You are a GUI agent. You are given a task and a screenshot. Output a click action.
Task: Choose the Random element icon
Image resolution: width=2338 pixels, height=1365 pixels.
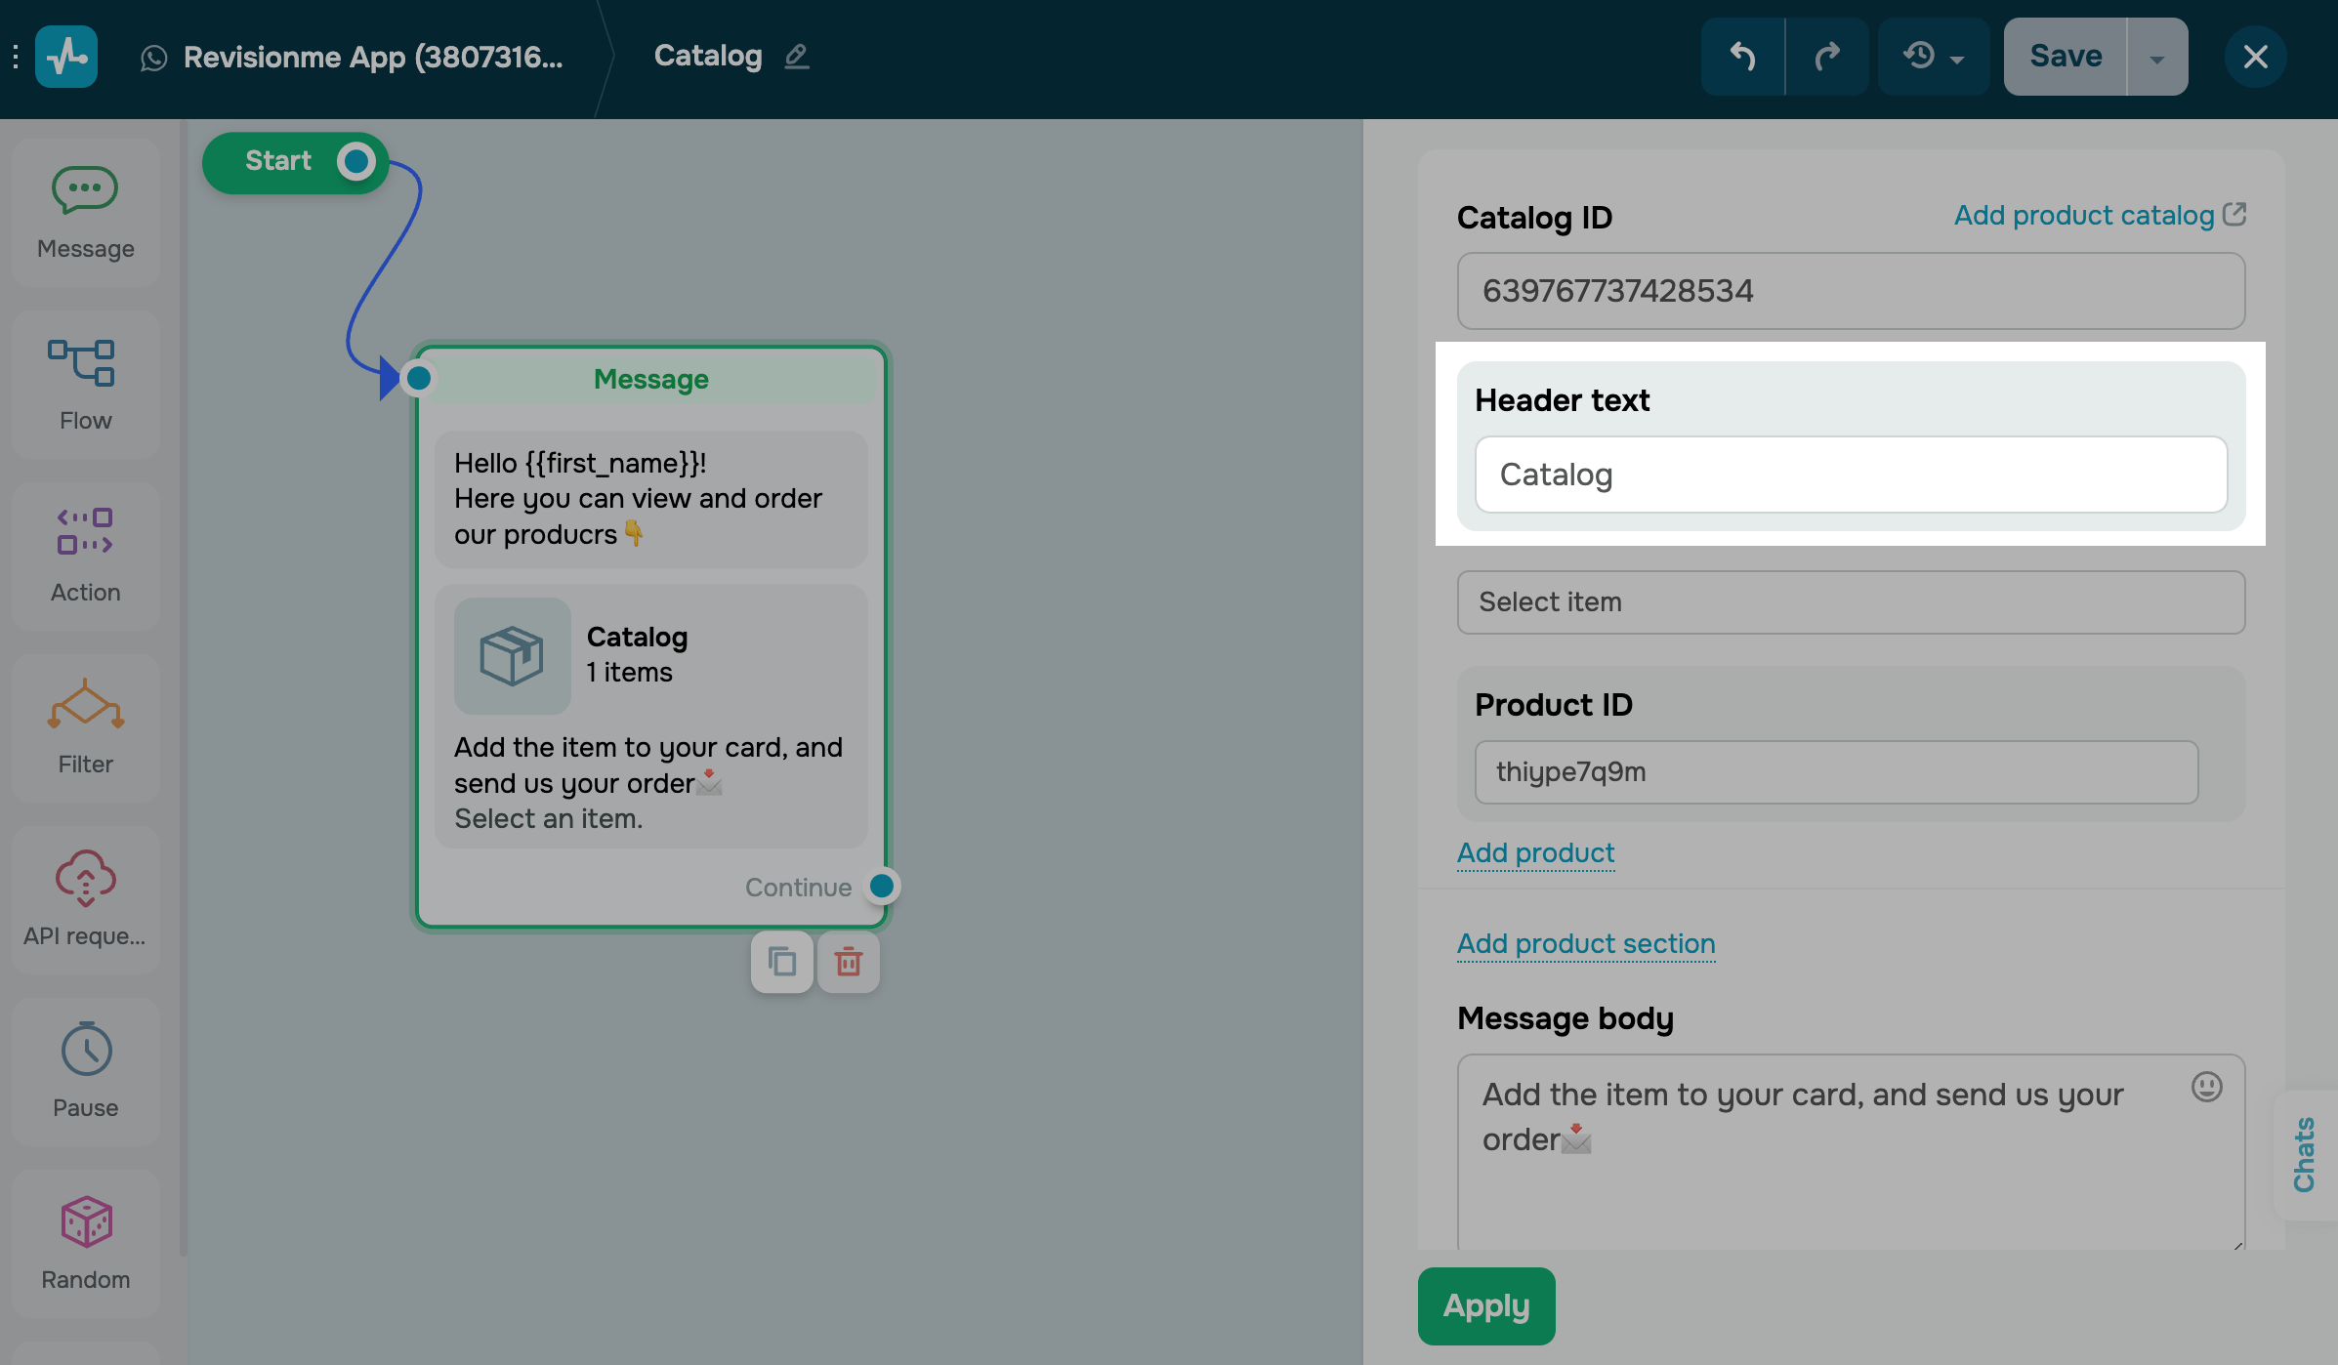tap(85, 1243)
